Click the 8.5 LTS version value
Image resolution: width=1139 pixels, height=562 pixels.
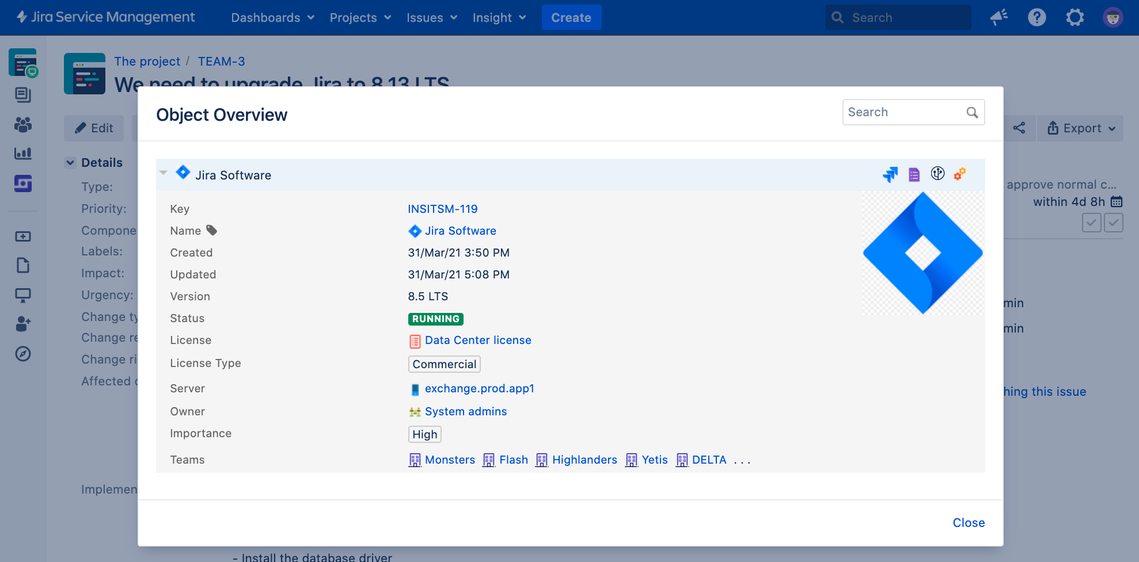point(428,296)
